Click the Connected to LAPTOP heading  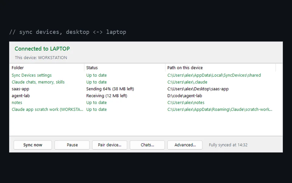[x=42, y=49]
